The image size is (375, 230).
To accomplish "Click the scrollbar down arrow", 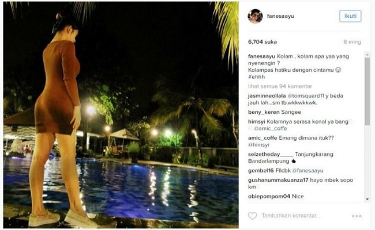I will 367,200.
